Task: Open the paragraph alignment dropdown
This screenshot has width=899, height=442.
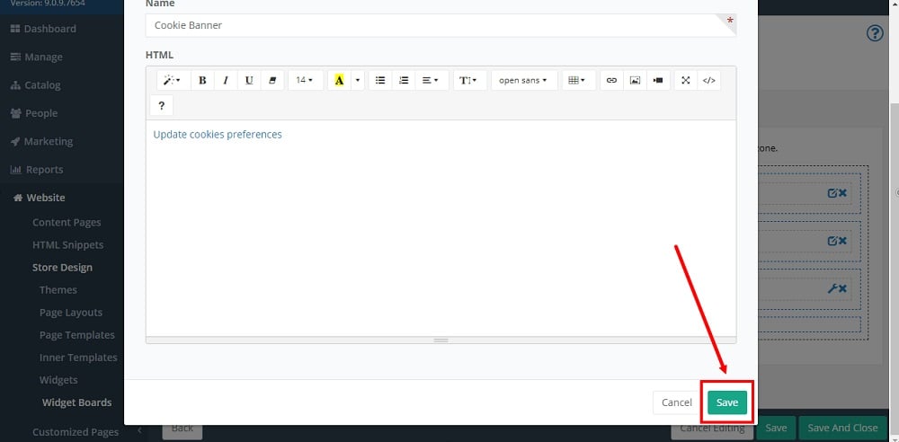Action: pyautogui.click(x=432, y=80)
